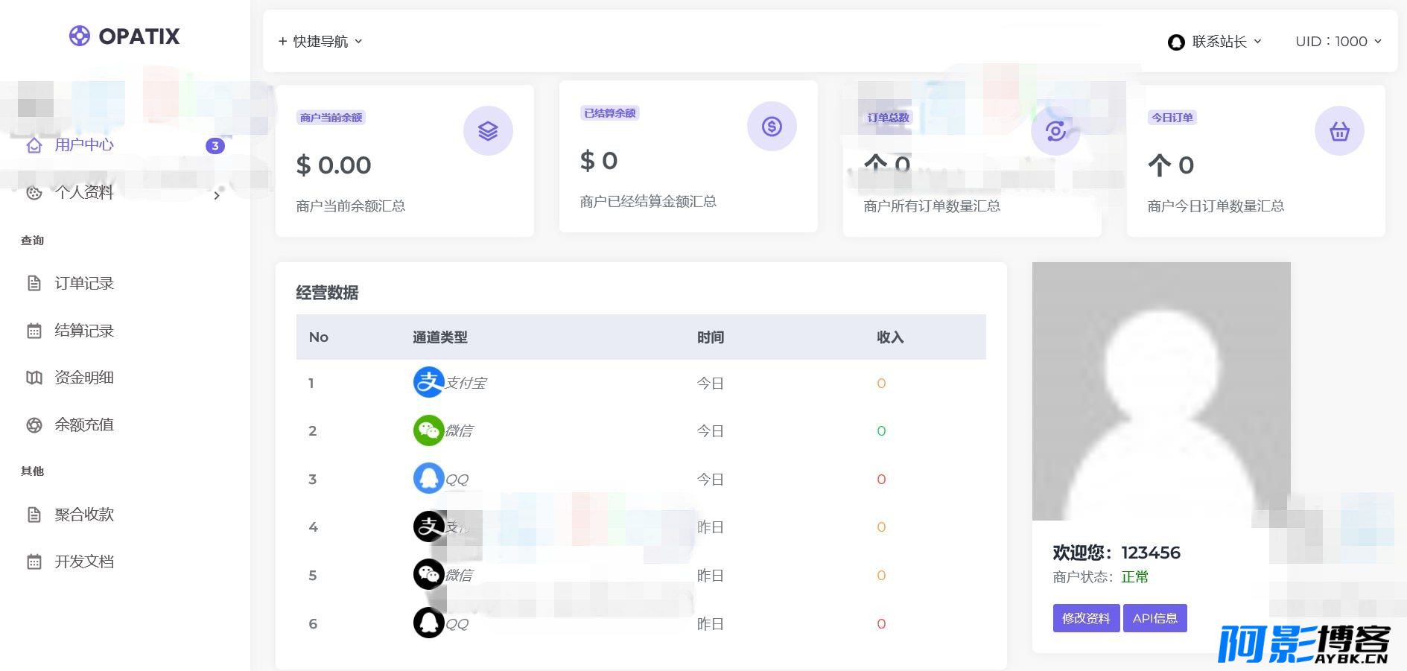The height and width of the screenshot is (671, 1407).
Task: Click the calendar icon beside 开发文档
Action: 34,562
